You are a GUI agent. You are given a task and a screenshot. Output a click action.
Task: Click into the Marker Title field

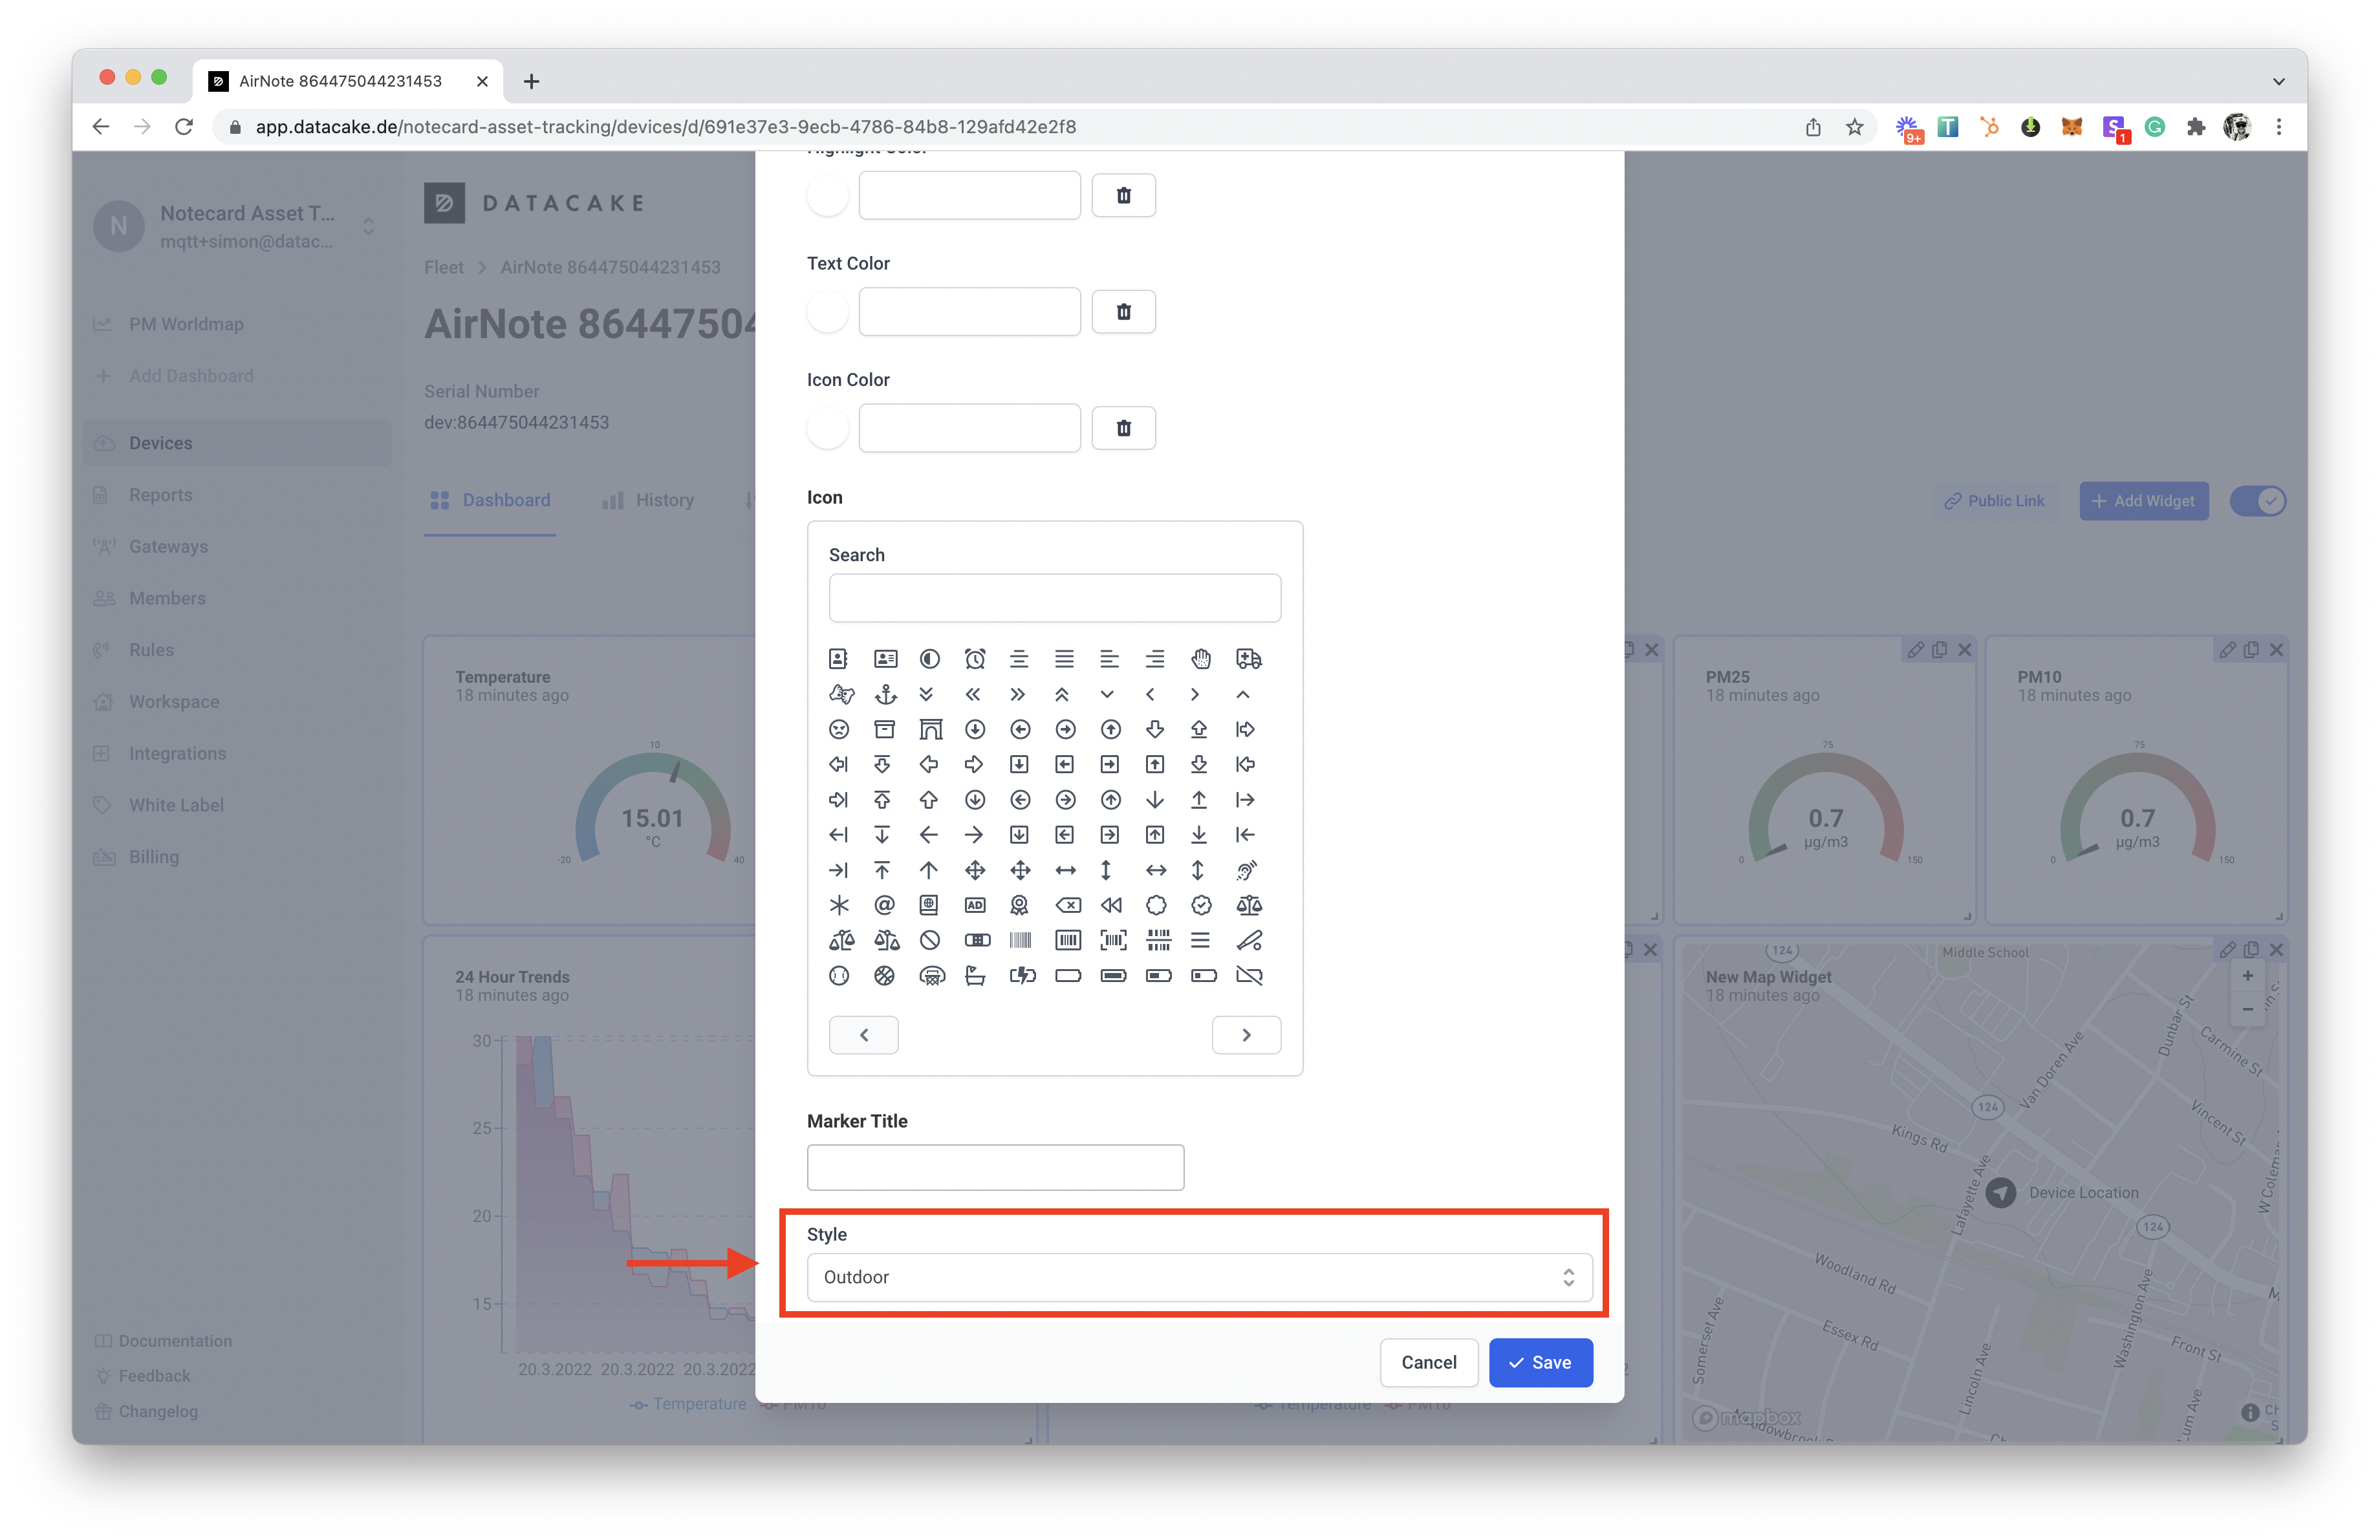995,1167
